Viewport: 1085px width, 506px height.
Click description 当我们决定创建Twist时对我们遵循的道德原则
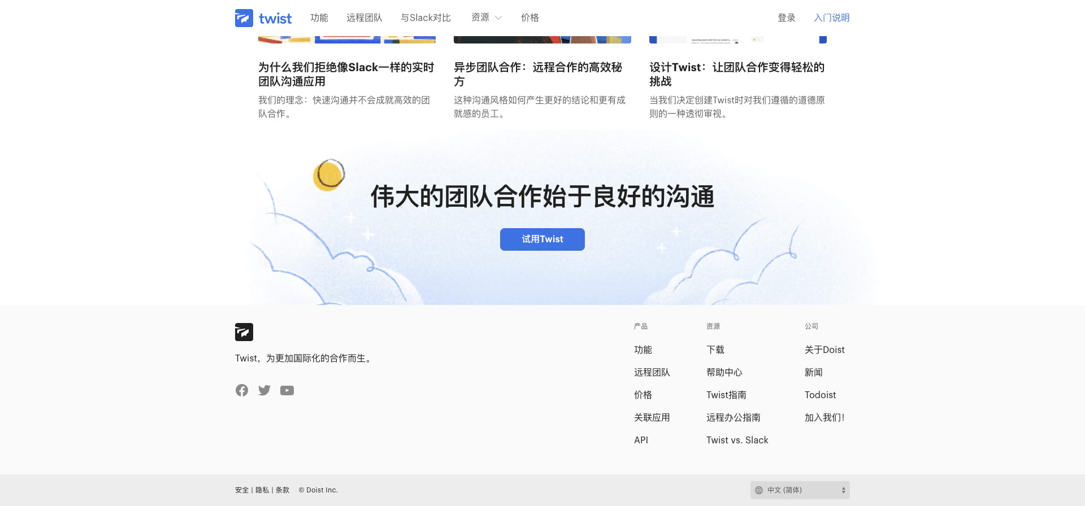point(737,107)
